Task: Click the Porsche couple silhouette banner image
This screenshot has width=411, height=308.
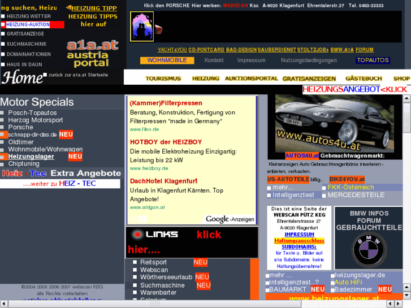Action: pos(142,26)
